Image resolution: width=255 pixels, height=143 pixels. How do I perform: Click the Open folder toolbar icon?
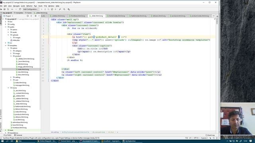1,10
